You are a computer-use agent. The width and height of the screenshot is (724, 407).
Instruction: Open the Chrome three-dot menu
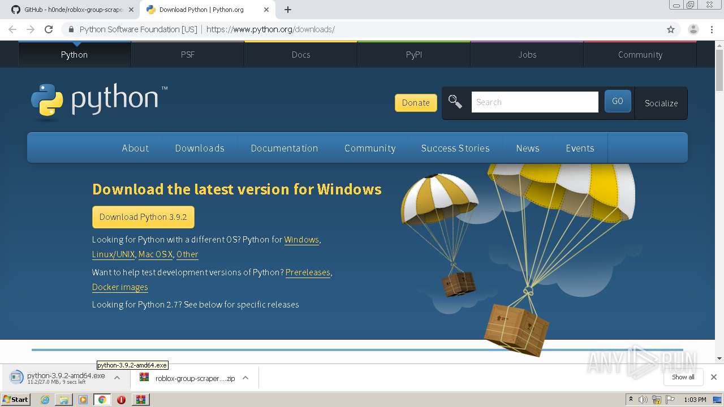coord(712,29)
